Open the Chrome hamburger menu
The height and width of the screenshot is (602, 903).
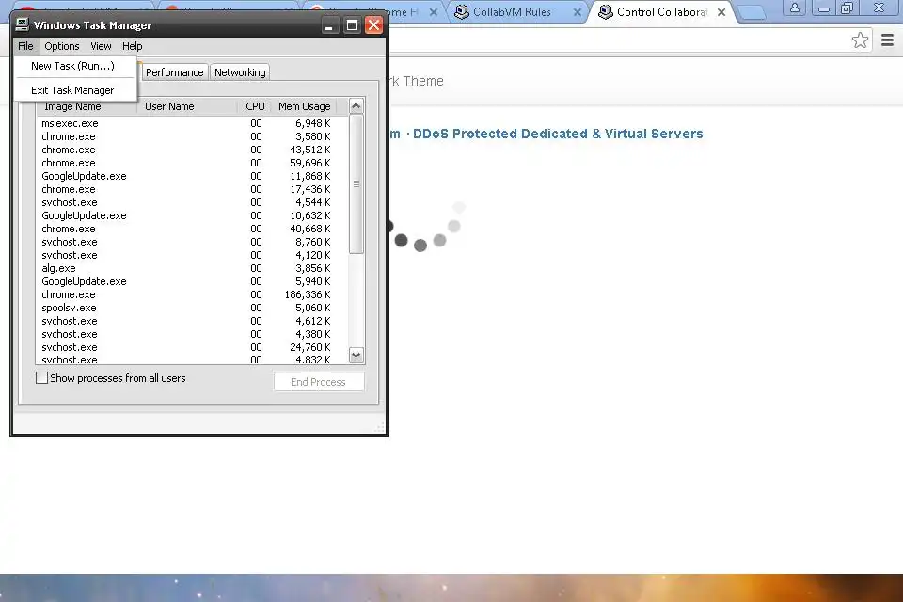pos(887,40)
